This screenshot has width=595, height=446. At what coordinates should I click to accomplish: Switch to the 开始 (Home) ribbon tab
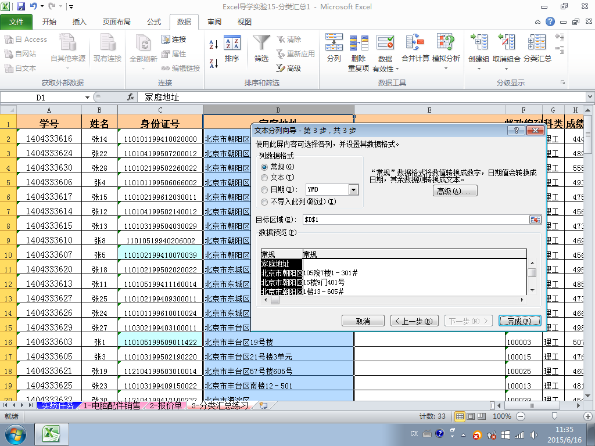click(x=49, y=22)
